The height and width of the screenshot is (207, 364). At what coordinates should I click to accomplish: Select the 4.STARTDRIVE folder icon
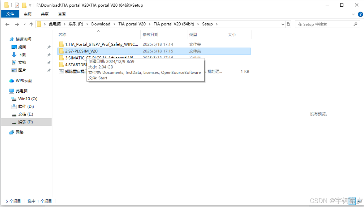[61, 65]
